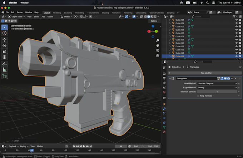Viewport: 243px width, 158px height.
Task: Open the timeline Marker menu
Action: (40, 146)
